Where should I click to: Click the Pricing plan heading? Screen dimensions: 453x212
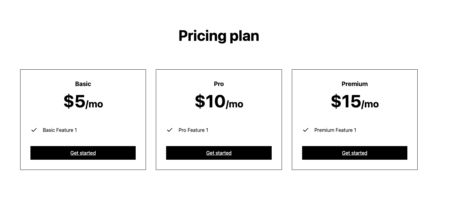pos(219,36)
